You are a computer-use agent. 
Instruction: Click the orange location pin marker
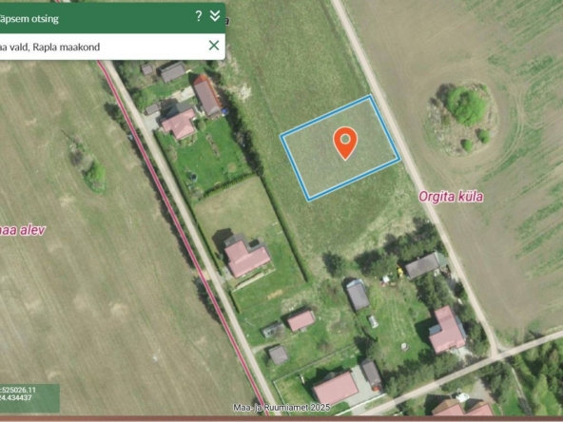tap(345, 143)
